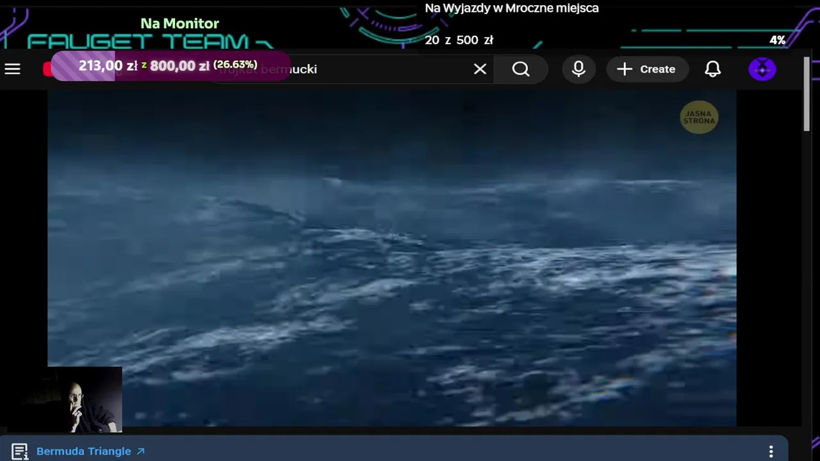Click the 4% progress label
The width and height of the screenshot is (820, 461).
(778, 40)
